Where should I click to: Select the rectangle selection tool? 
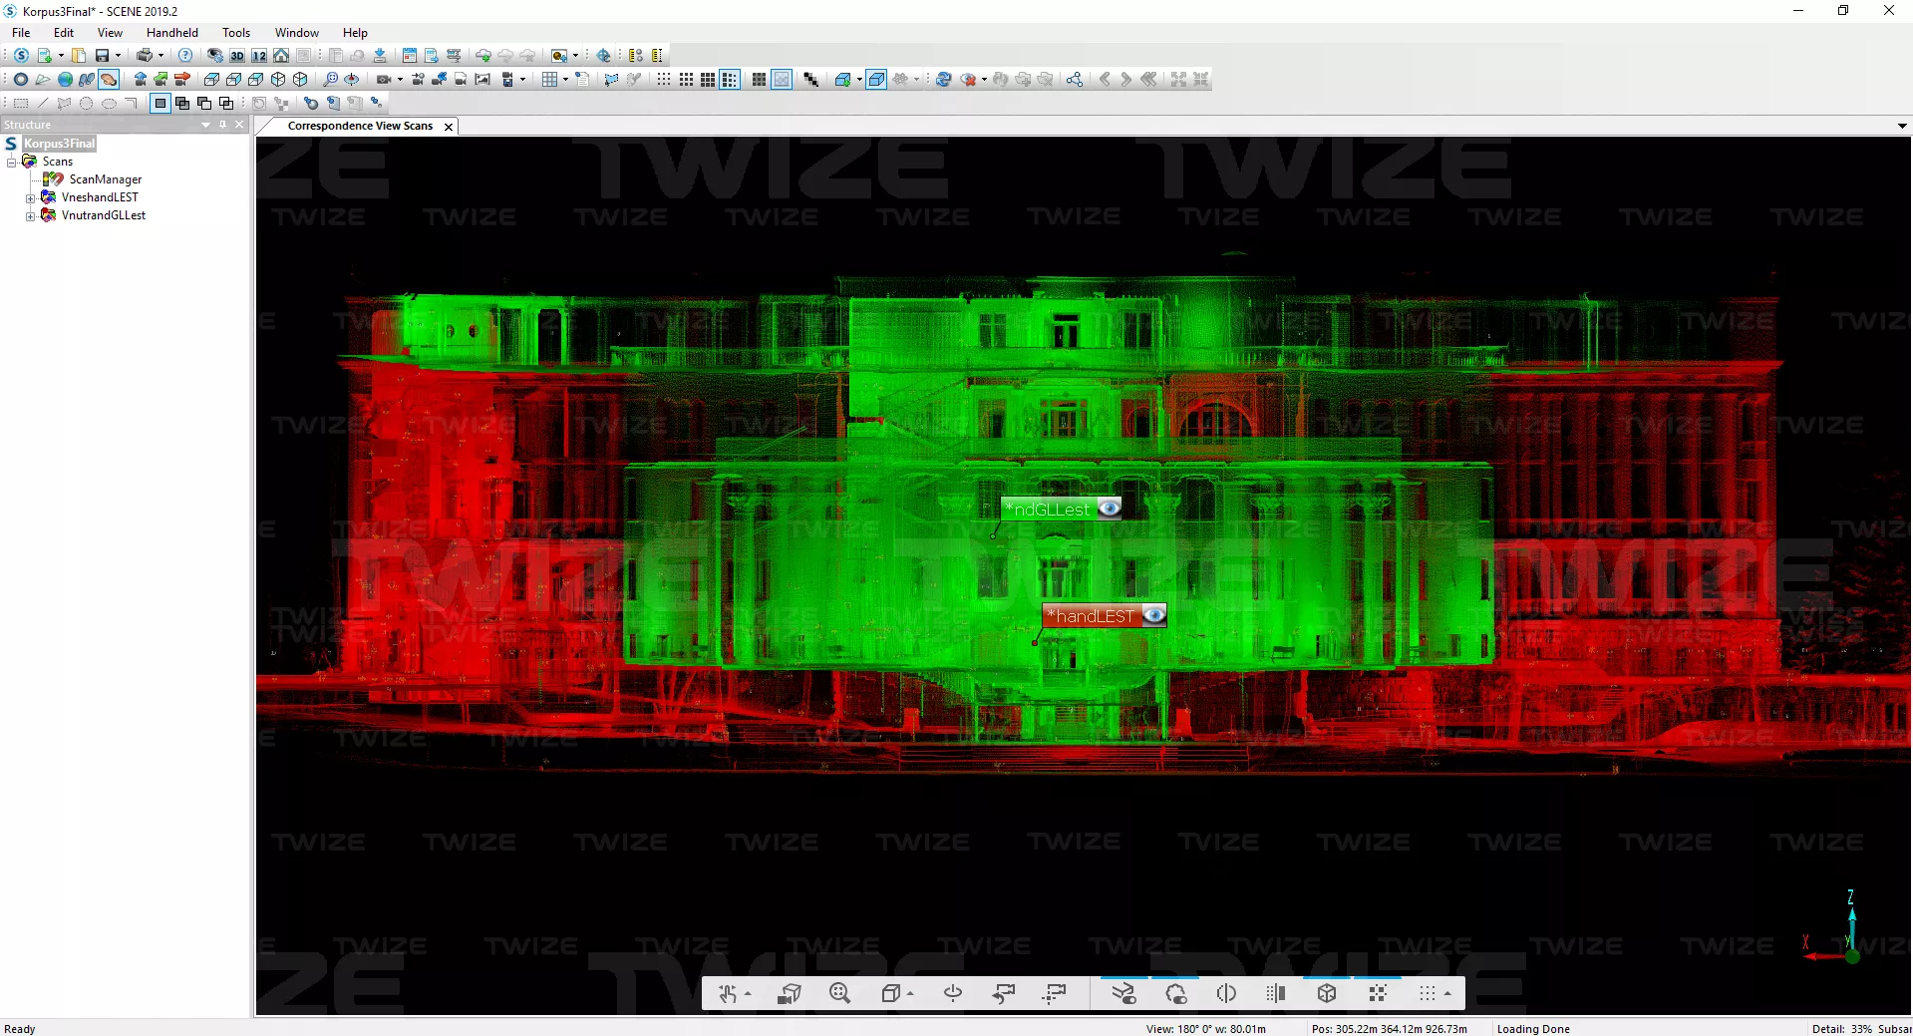pyautogui.click(x=20, y=103)
